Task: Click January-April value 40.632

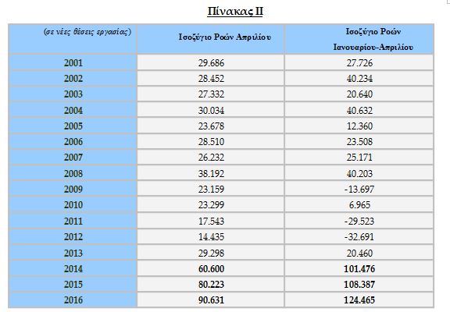Action: click(x=359, y=111)
